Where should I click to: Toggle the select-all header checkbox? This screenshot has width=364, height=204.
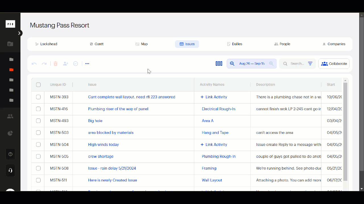[38, 85]
